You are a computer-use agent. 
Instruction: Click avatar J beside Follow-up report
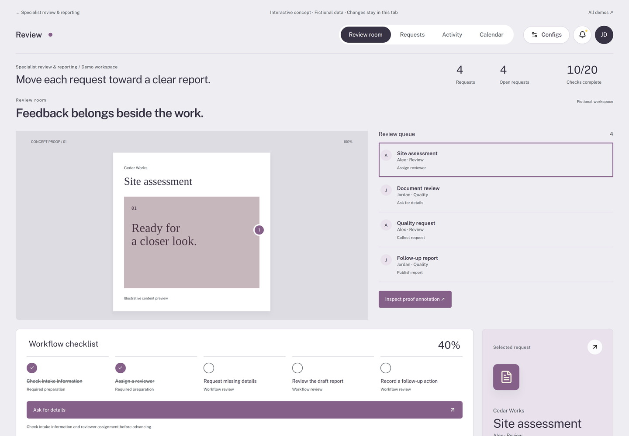(x=386, y=260)
